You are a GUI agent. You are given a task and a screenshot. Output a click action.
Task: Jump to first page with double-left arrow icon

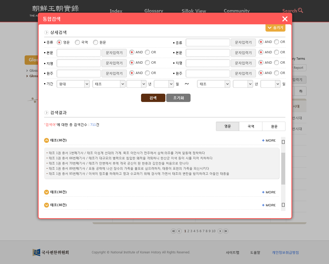pos(173,231)
